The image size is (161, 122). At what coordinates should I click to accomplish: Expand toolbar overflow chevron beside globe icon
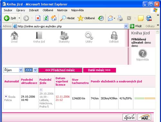[158, 15]
